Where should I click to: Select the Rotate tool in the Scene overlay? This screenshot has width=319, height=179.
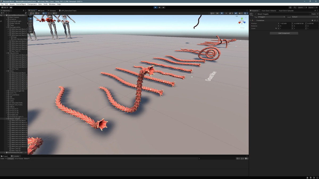pos(31,24)
